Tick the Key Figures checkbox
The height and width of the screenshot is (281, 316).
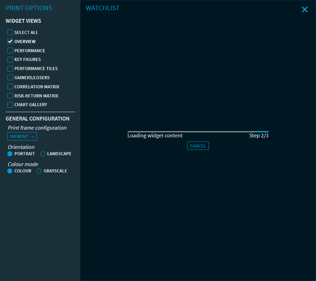(x=10, y=60)
